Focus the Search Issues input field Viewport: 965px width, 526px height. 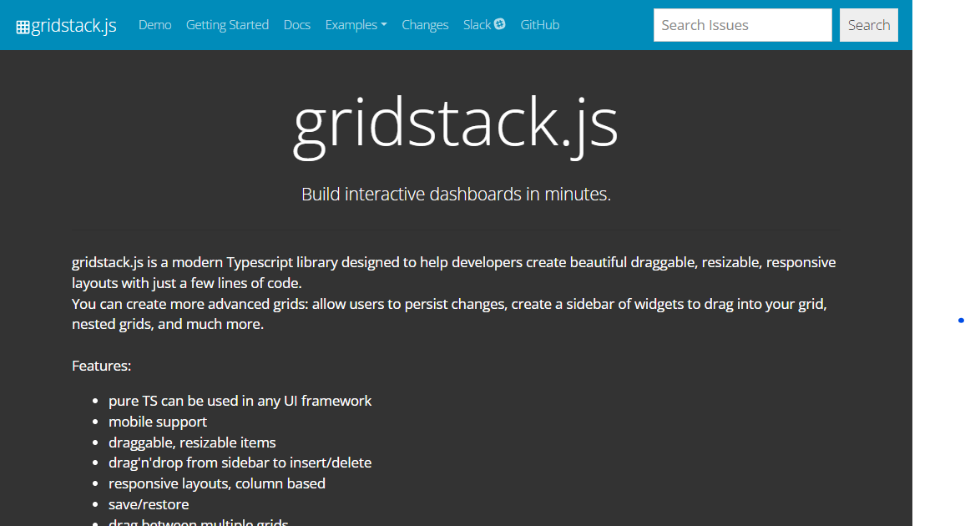(742, 25)
